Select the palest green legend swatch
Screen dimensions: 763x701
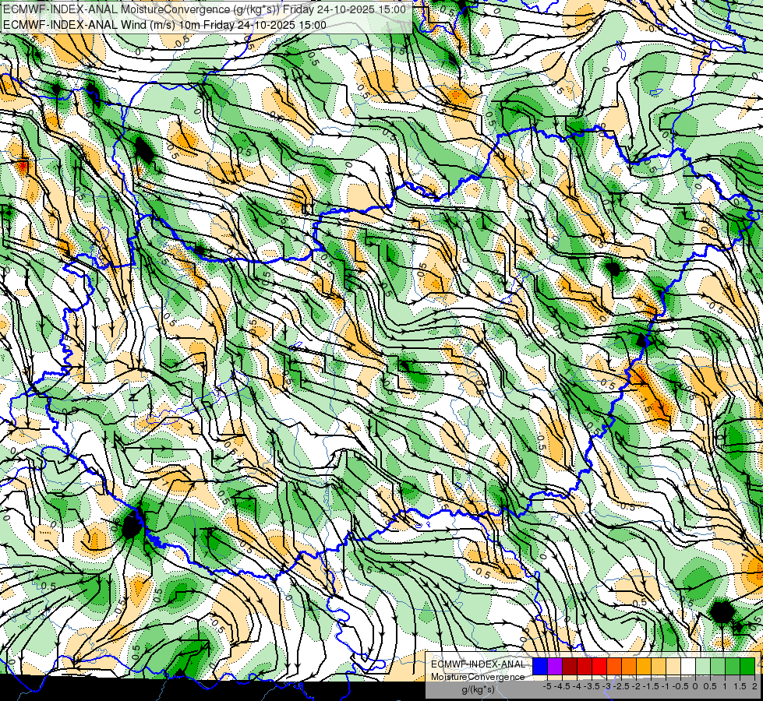click(703, 666)
